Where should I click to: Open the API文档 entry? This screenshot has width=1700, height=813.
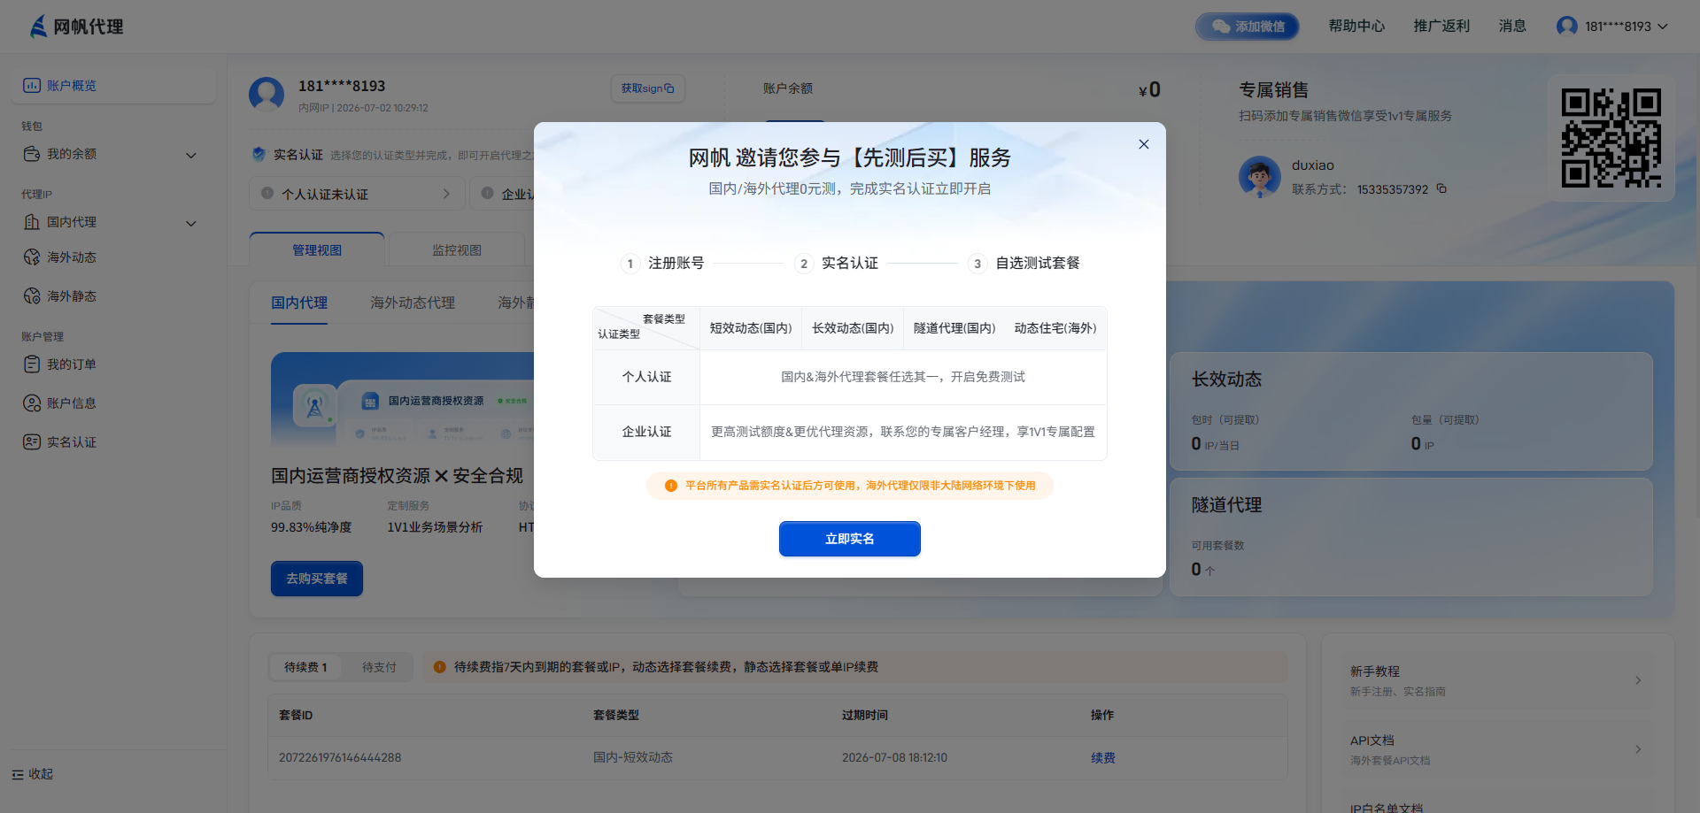click(x=1496, y=749)
